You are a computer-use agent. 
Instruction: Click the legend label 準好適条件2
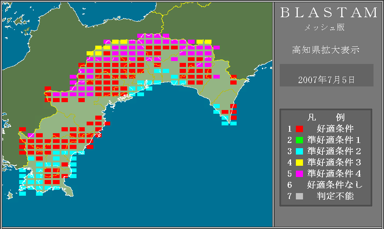coord(334,151)
